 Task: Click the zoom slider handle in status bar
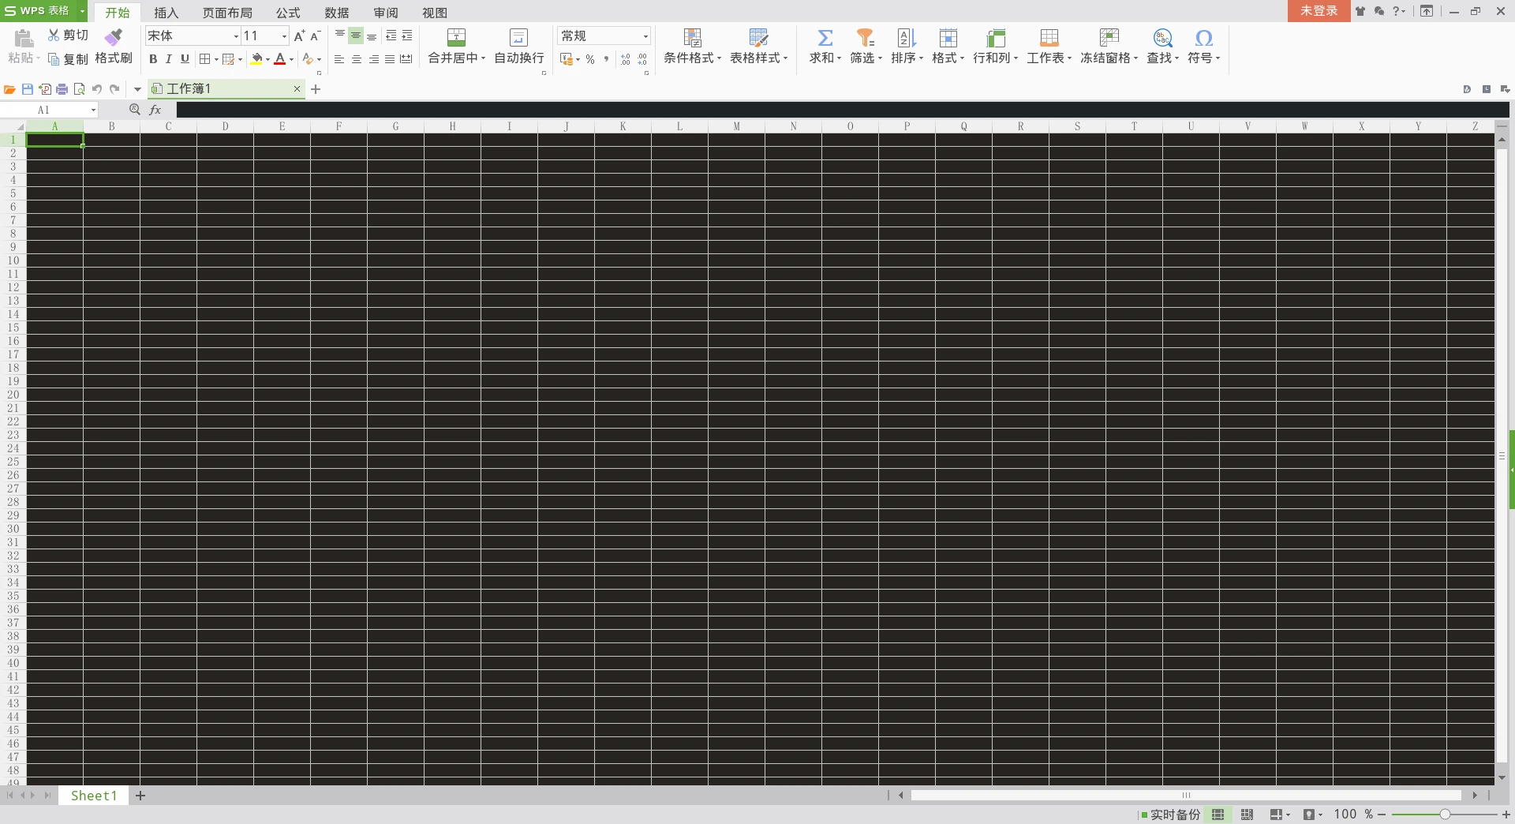[1445, 815]
